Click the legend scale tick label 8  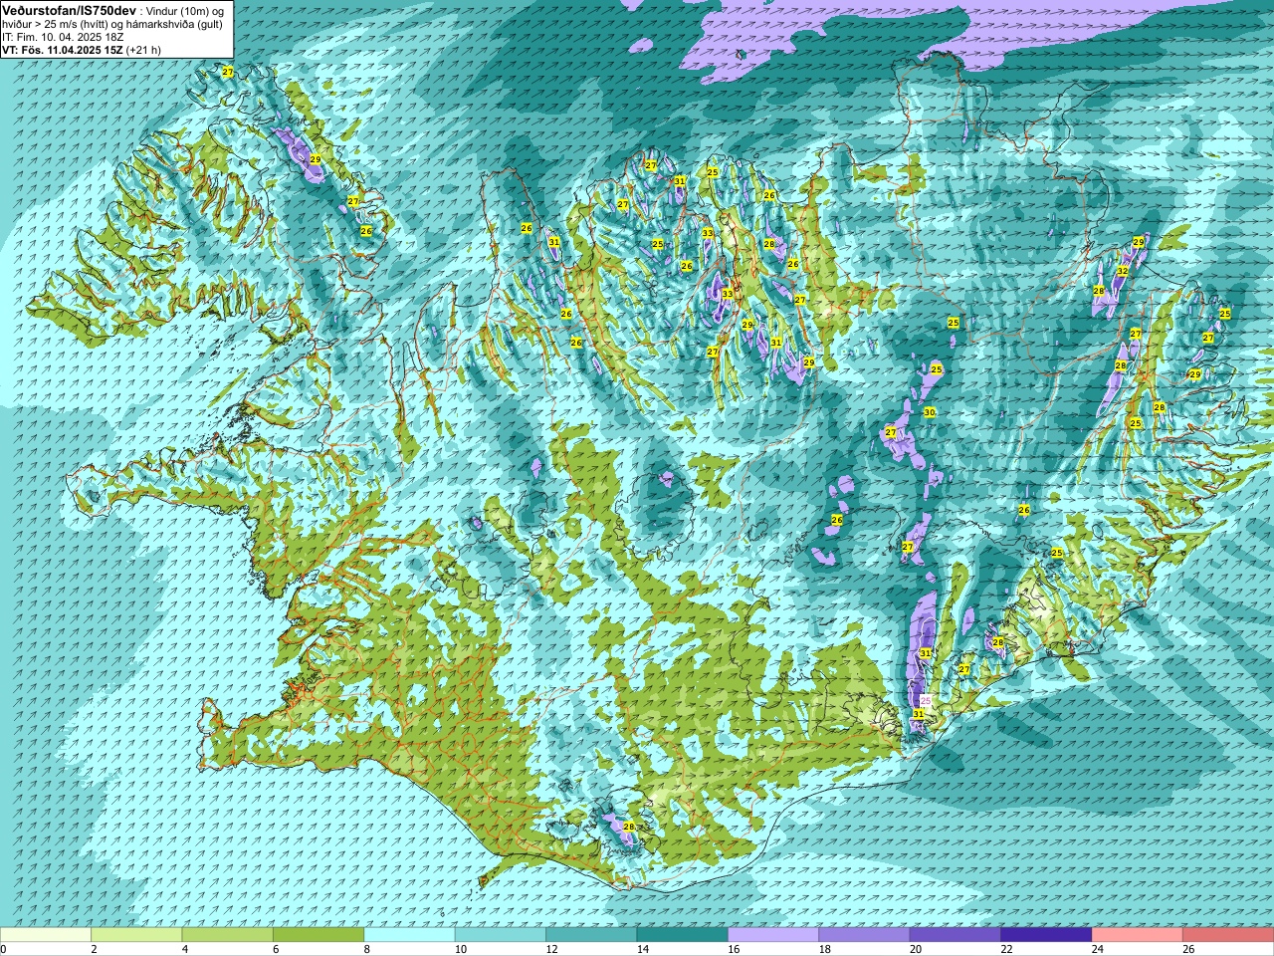pyautogui.click(x=367, y=949)
